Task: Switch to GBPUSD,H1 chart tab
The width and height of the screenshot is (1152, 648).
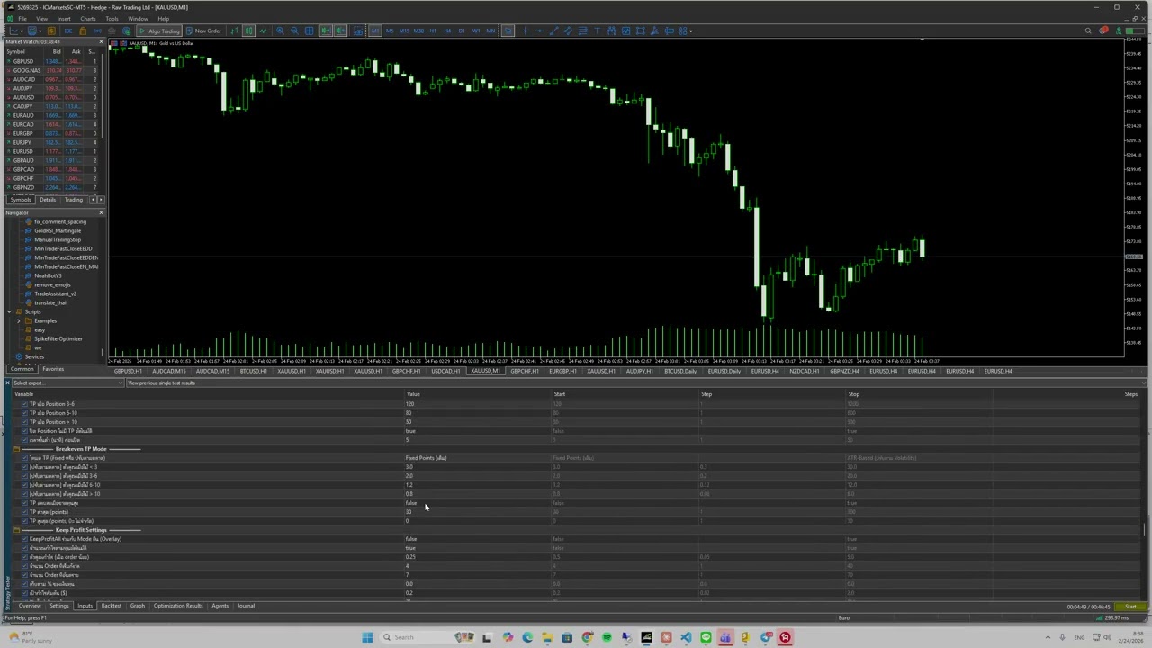Action: tap(127, 371)
